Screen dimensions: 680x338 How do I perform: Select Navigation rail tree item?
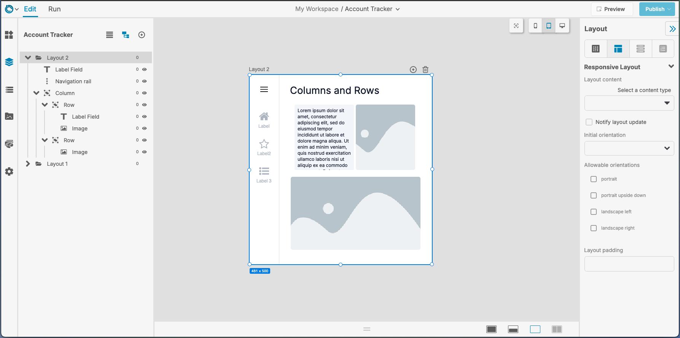[73, 81]
